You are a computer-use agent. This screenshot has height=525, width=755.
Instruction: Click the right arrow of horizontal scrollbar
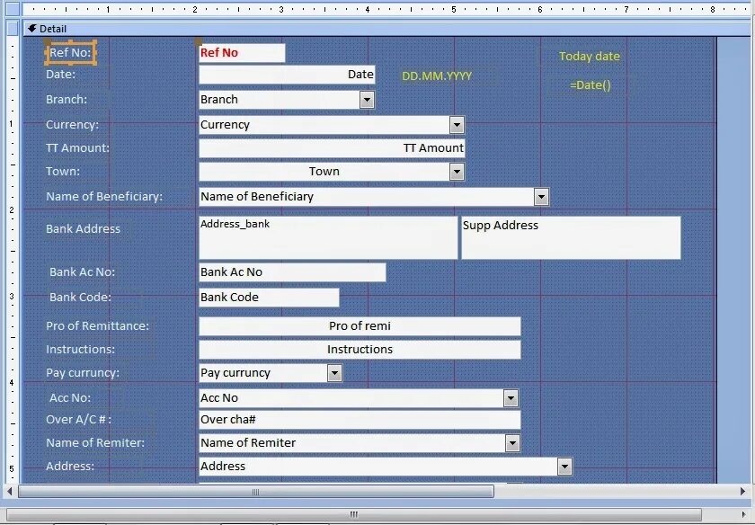click(742, 491)
